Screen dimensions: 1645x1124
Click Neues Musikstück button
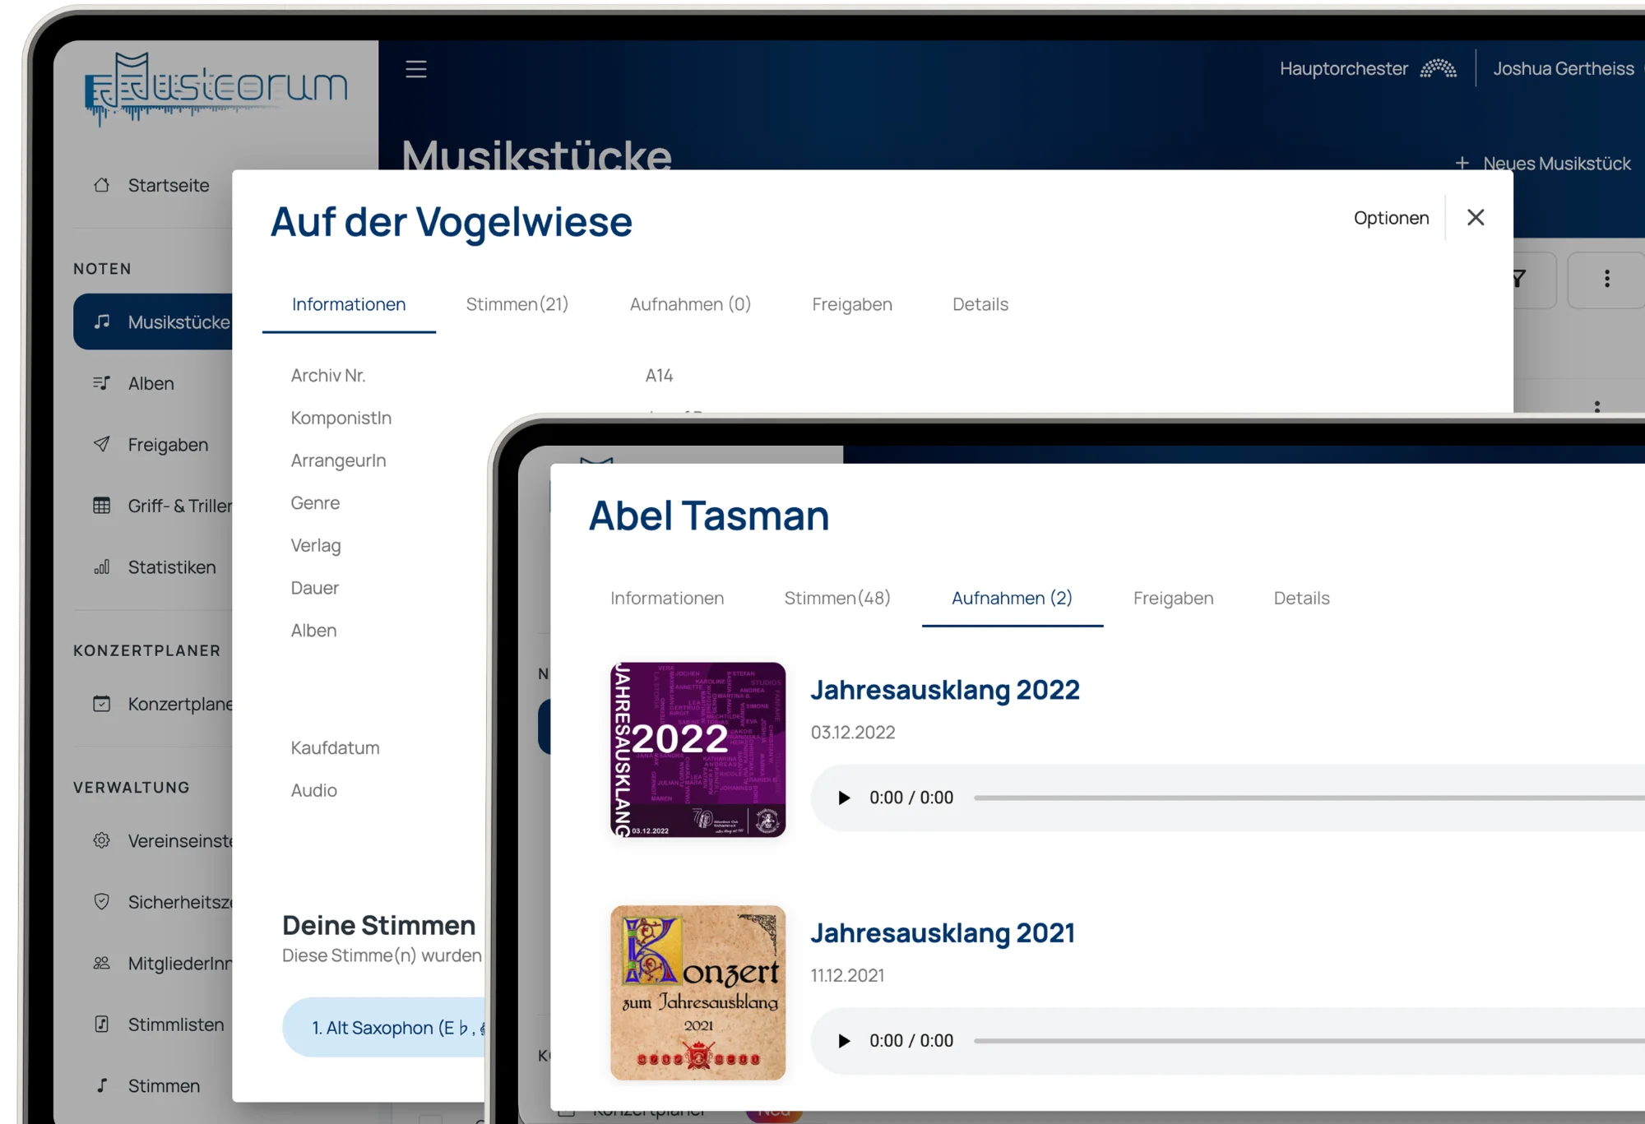[x=1543, y=164]
